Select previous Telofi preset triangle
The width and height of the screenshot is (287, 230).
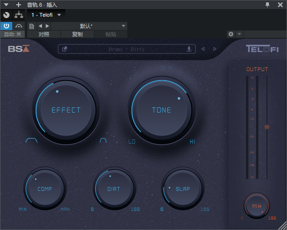pos(203,49)
